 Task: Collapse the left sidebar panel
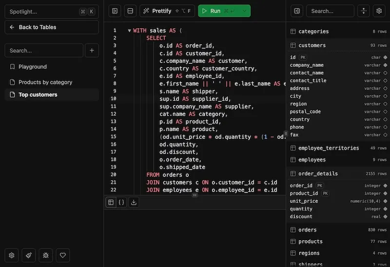pos(115,11)
